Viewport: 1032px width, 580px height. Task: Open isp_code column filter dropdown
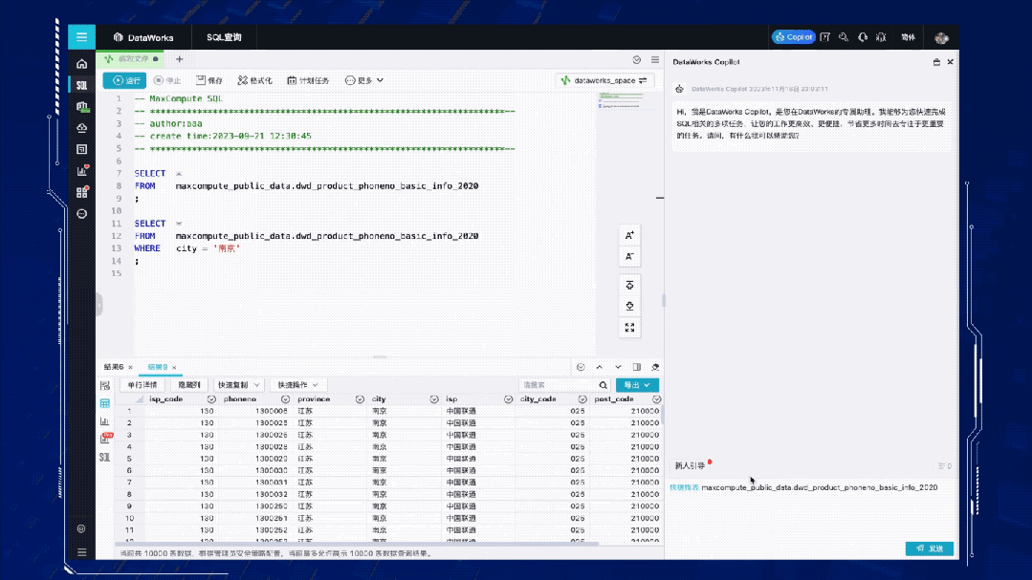211,399
